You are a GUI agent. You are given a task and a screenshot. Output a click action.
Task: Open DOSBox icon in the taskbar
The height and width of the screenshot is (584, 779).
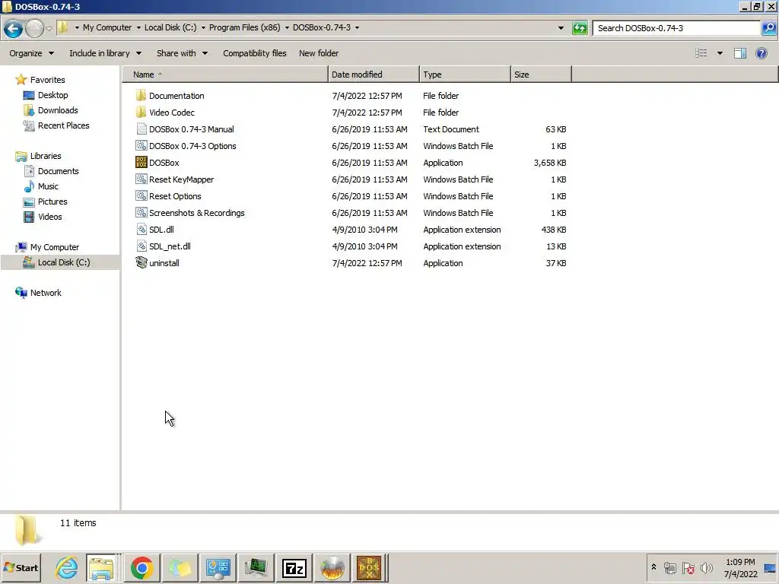click(369, 567)
